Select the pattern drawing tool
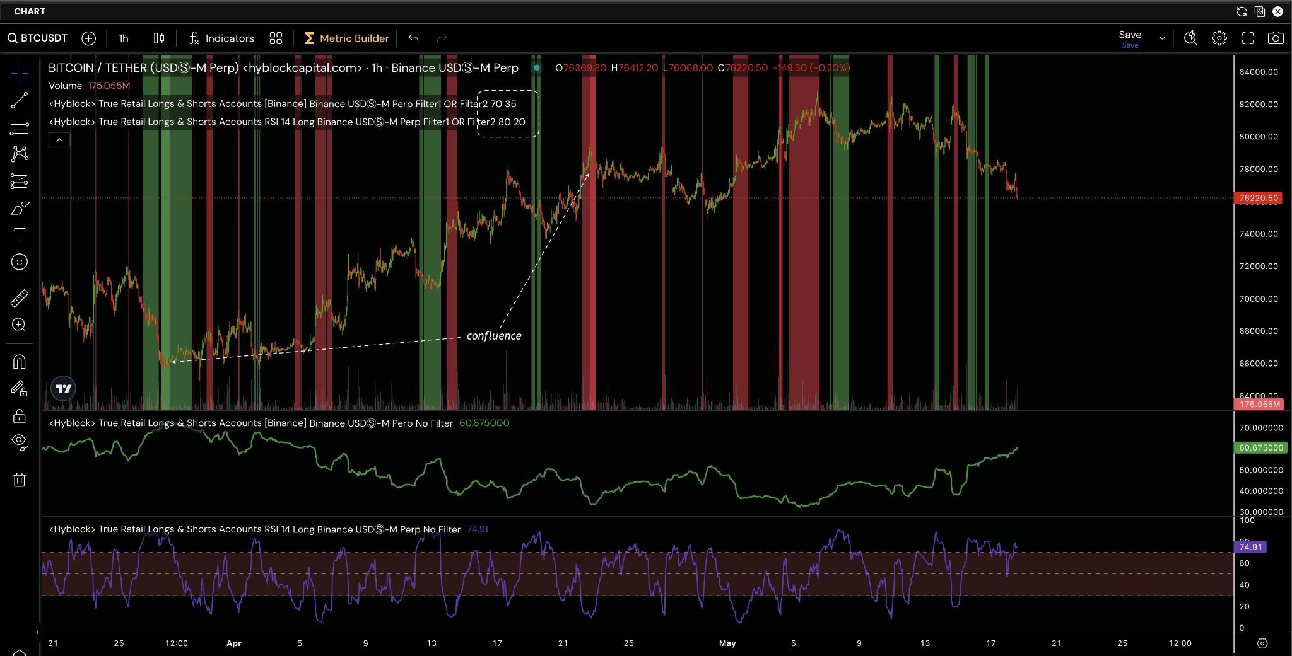 pos(20,154)
